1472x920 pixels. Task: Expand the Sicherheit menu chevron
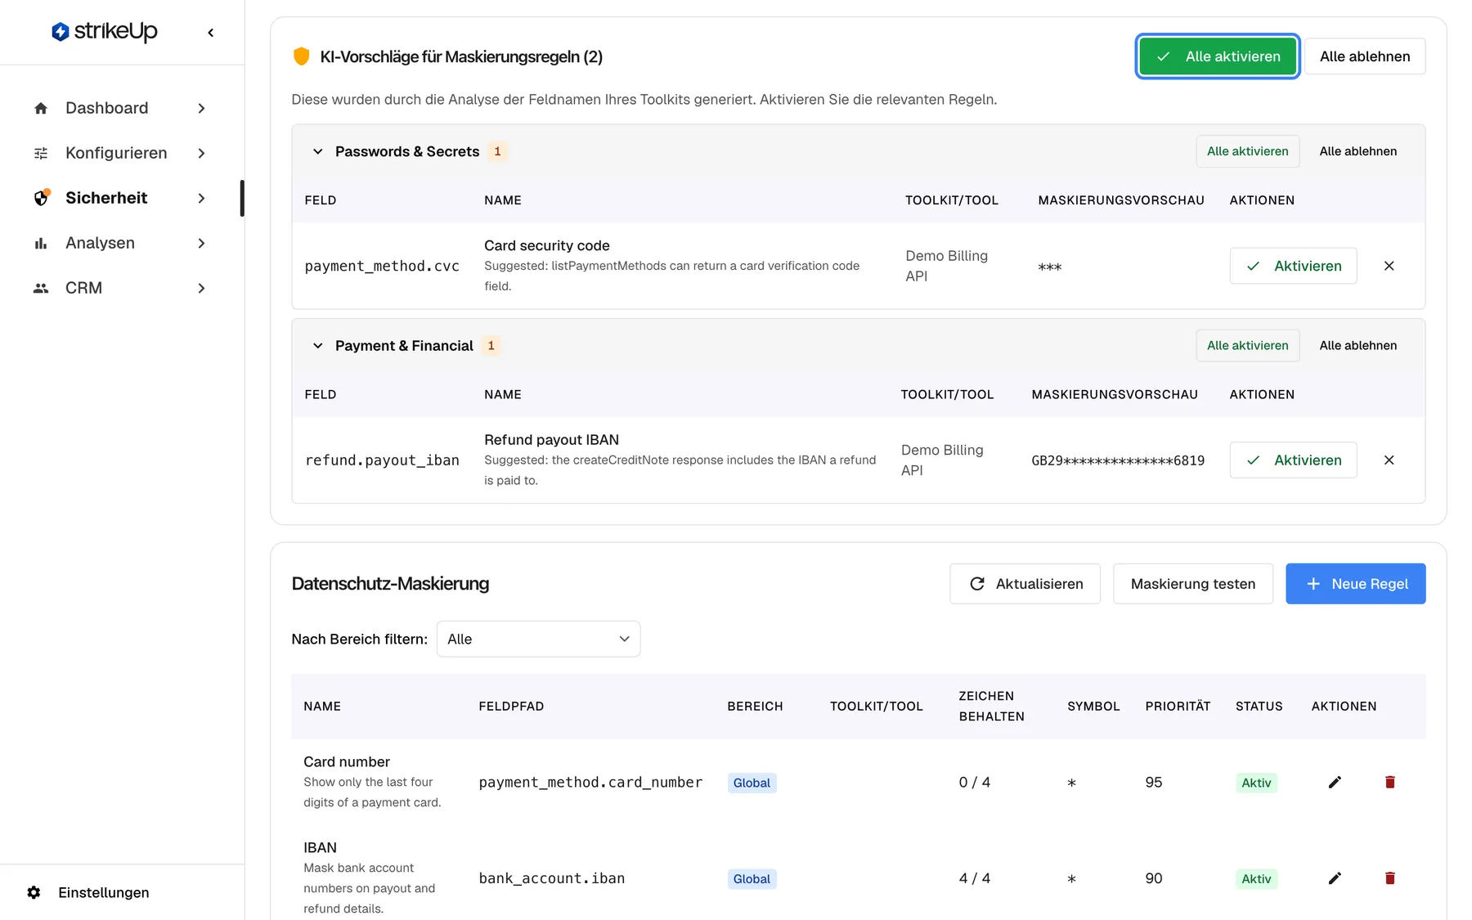coord(201,198)
